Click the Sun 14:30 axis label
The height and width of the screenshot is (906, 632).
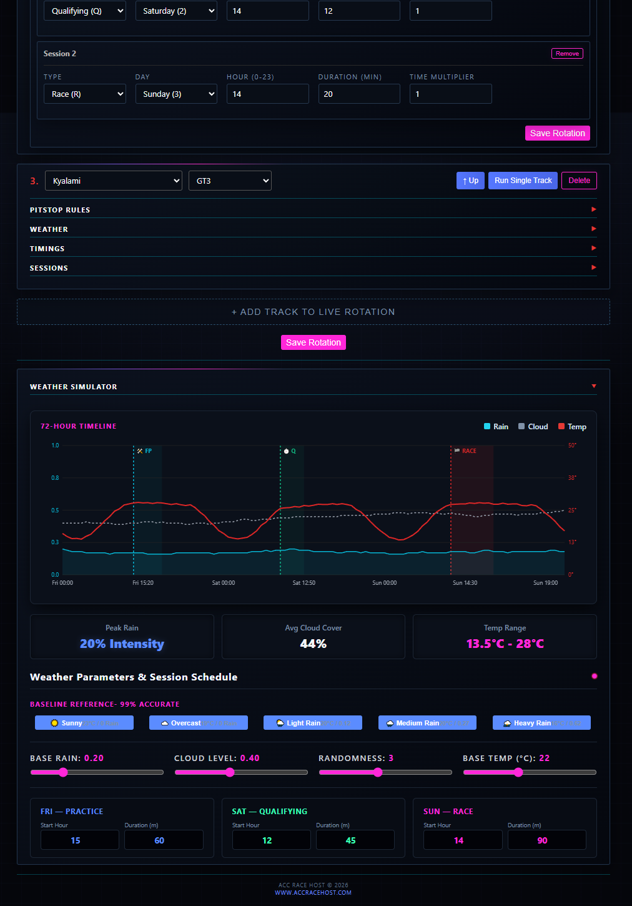(465, 582)
